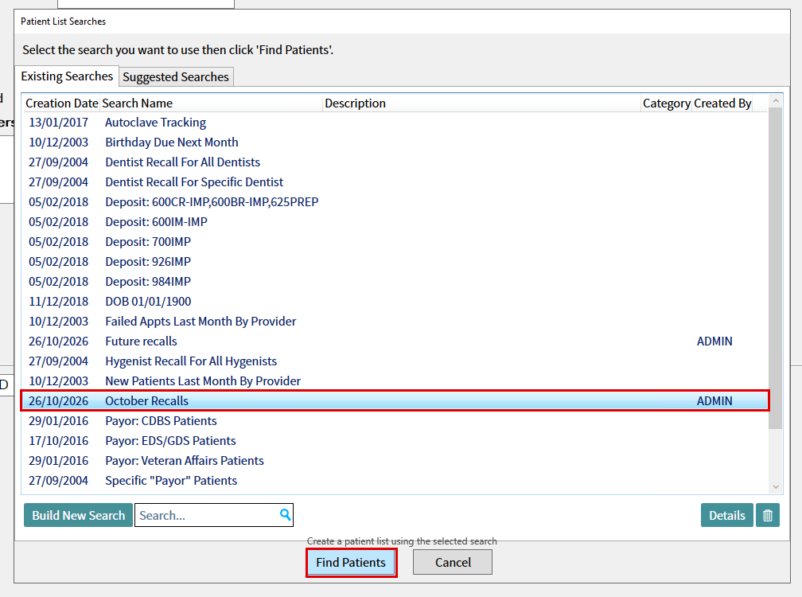The image size is (802, 597).
Task: Click the trash delete search icon
Action: (767, 515)
